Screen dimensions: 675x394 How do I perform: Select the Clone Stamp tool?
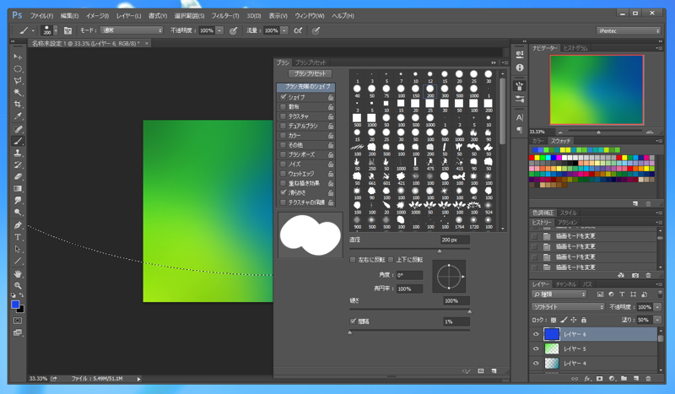click(18, 153)
